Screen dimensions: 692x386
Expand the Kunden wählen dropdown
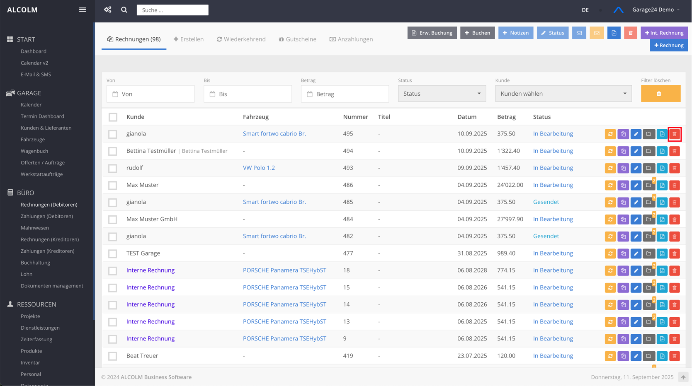coord(563,94)
